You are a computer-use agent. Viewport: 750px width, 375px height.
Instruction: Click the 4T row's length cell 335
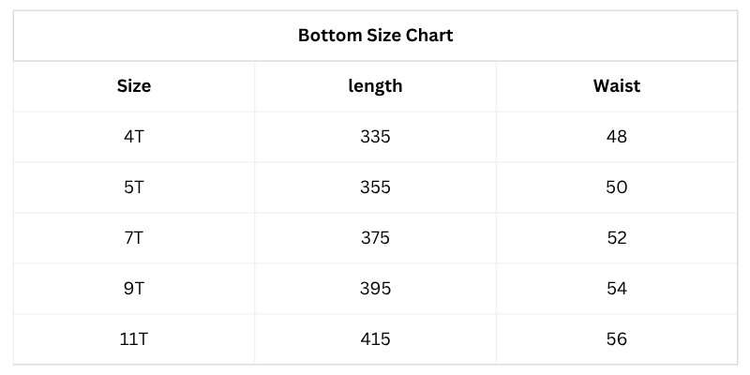375,137
